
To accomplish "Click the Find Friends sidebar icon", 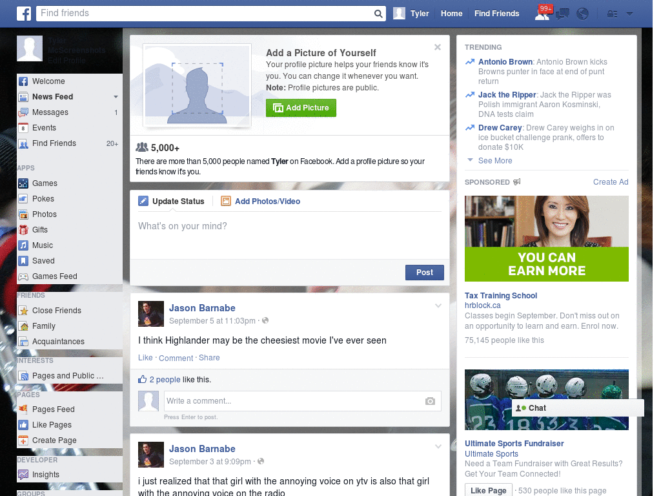I will (x=23, y=143).
